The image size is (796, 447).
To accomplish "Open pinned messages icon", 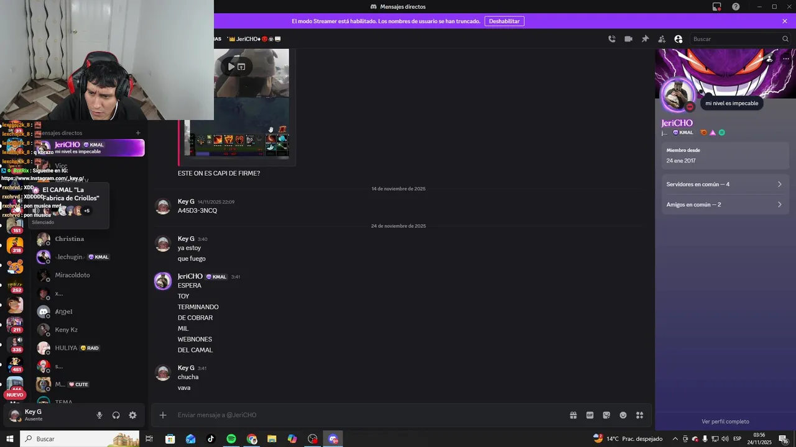I will click(x=645, y=38).
